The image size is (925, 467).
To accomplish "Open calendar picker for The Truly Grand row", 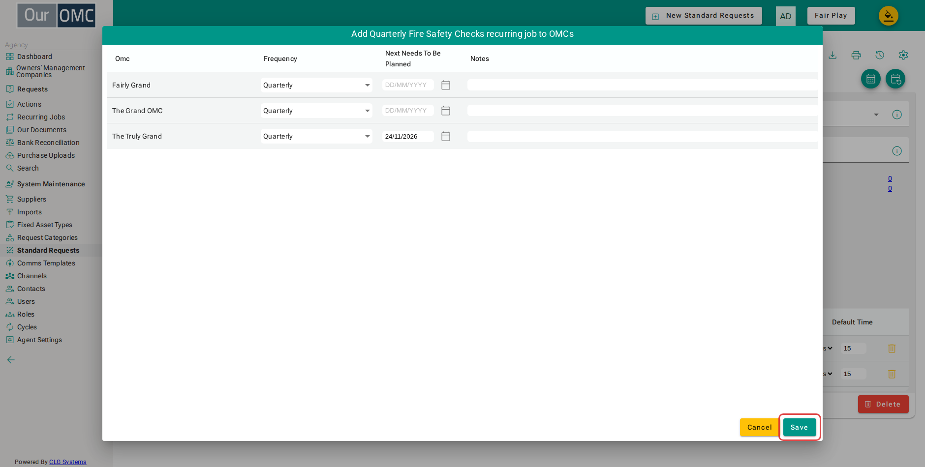I will tap(446, 136).
